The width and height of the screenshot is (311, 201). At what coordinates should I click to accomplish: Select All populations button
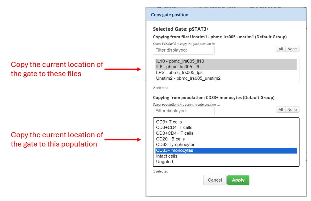coord(281,110)
